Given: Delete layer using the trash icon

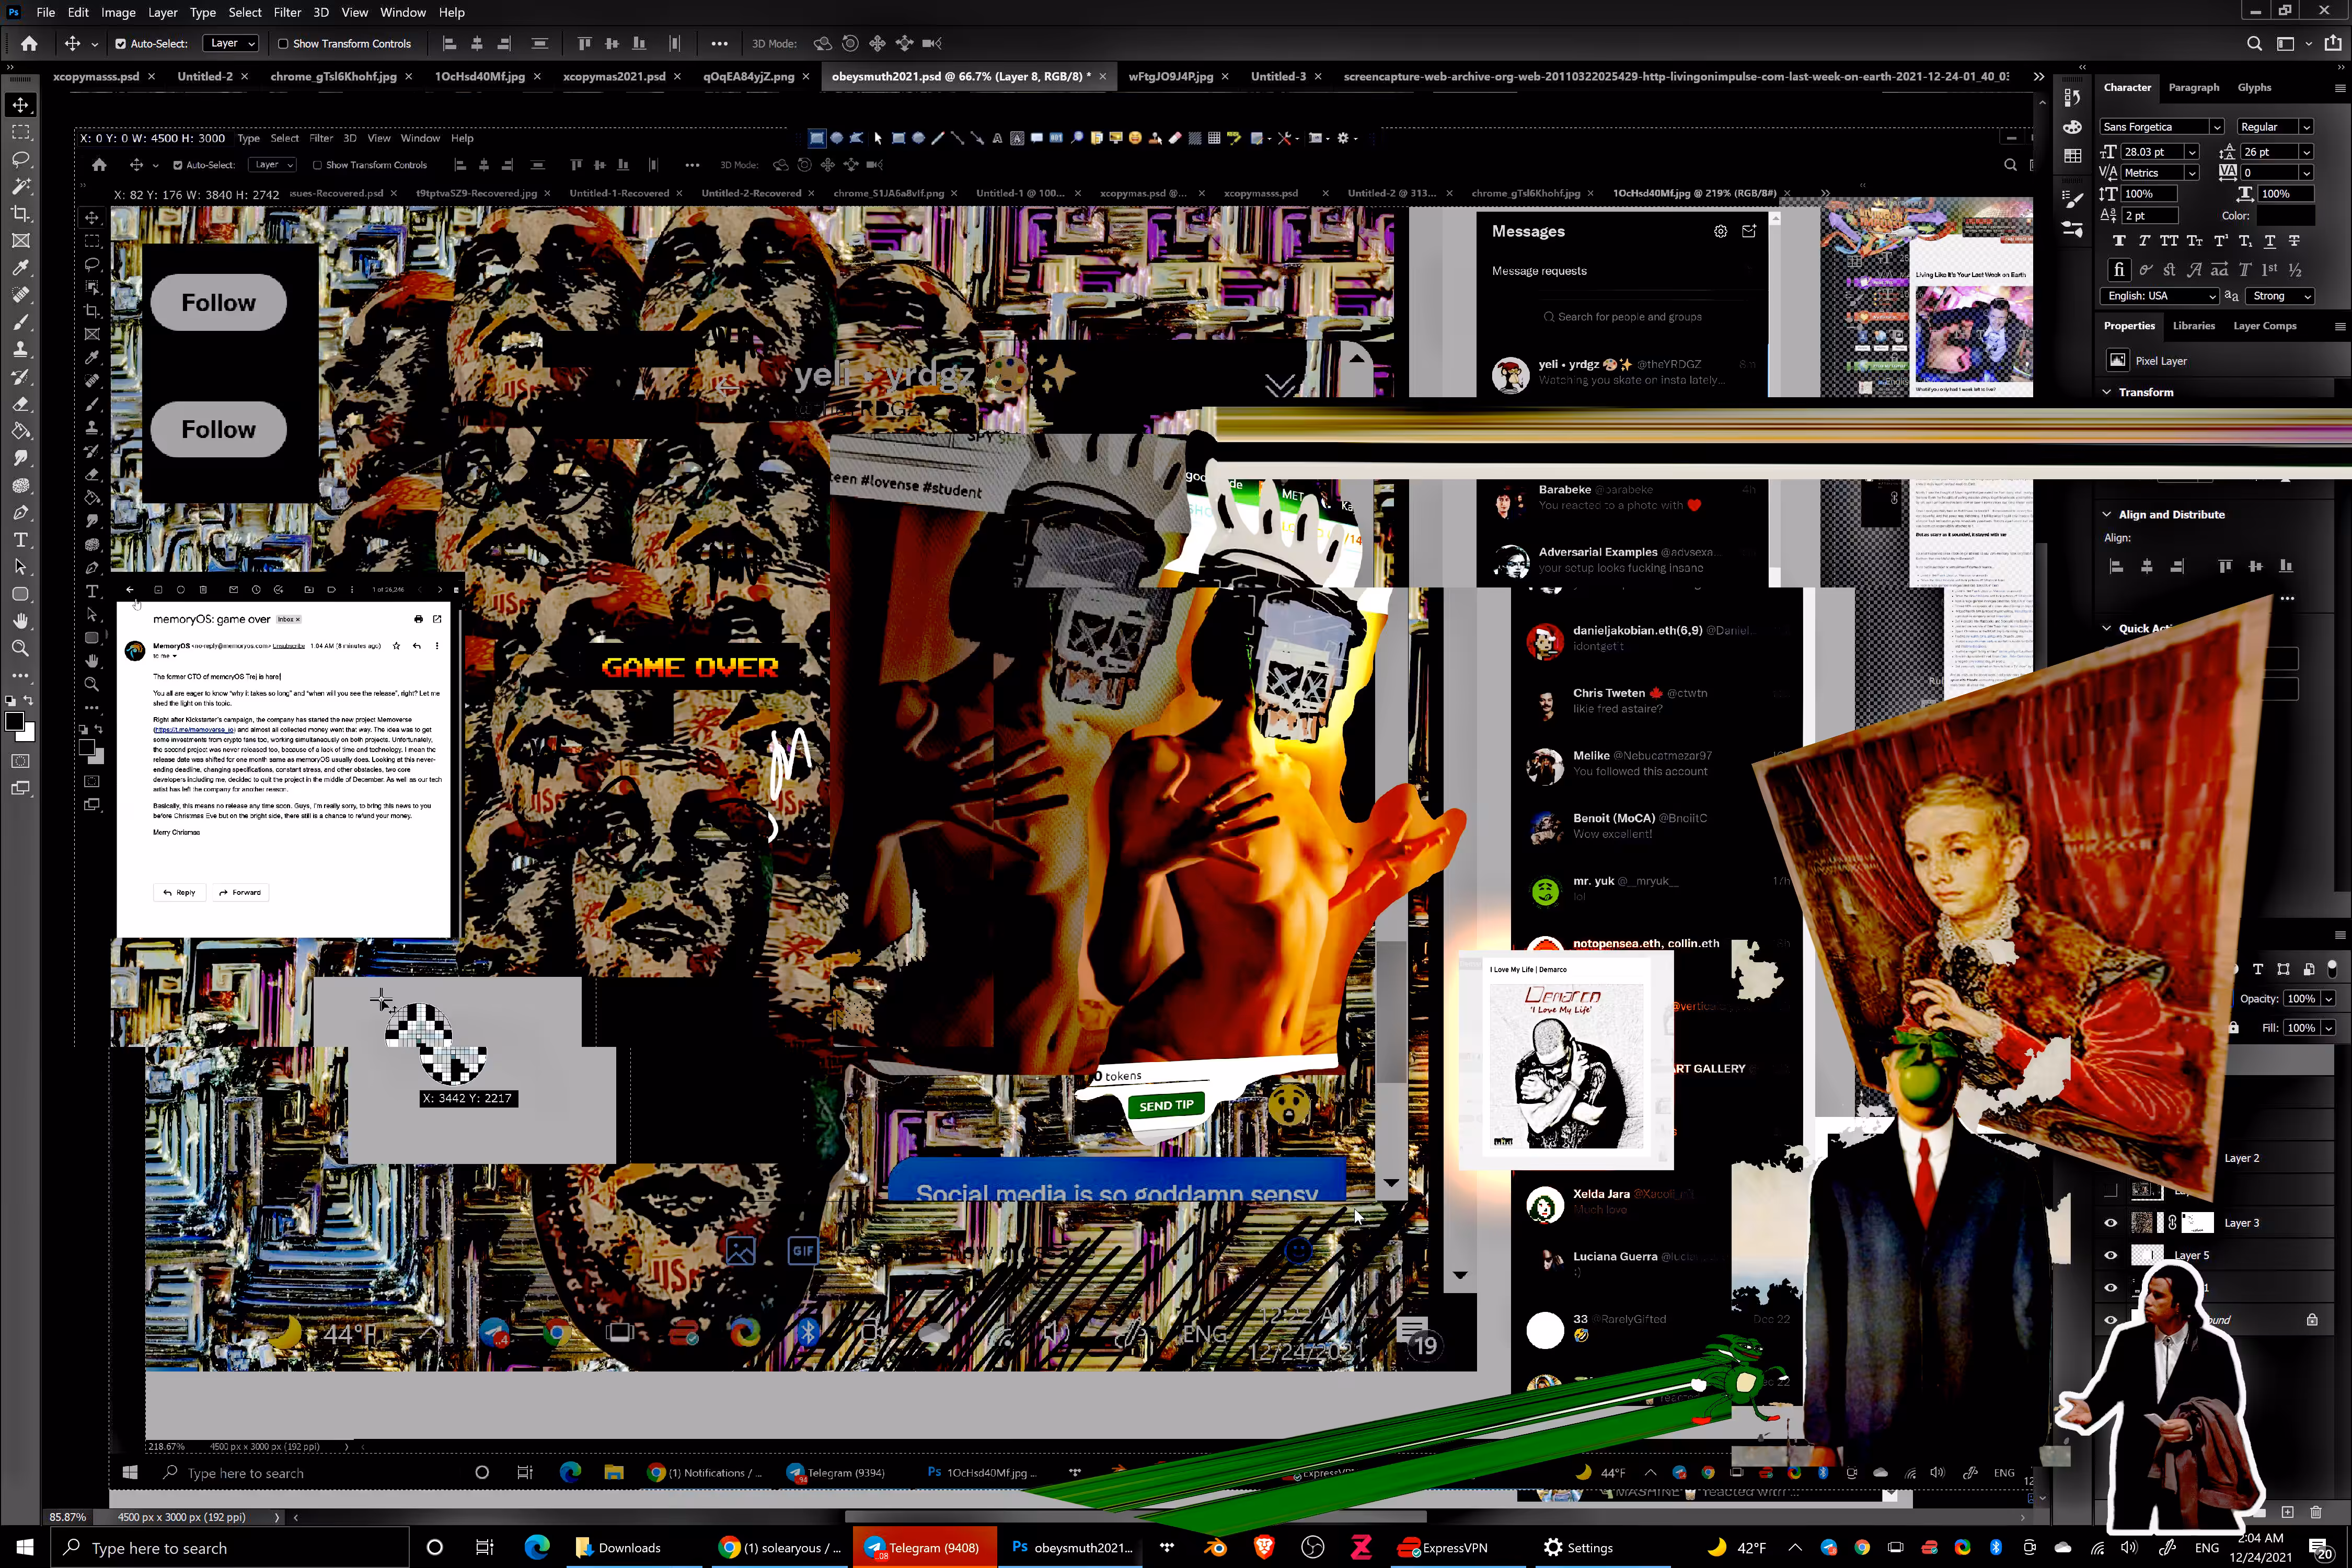Looking at the screenshot, I should (x=2316, y=1511).
